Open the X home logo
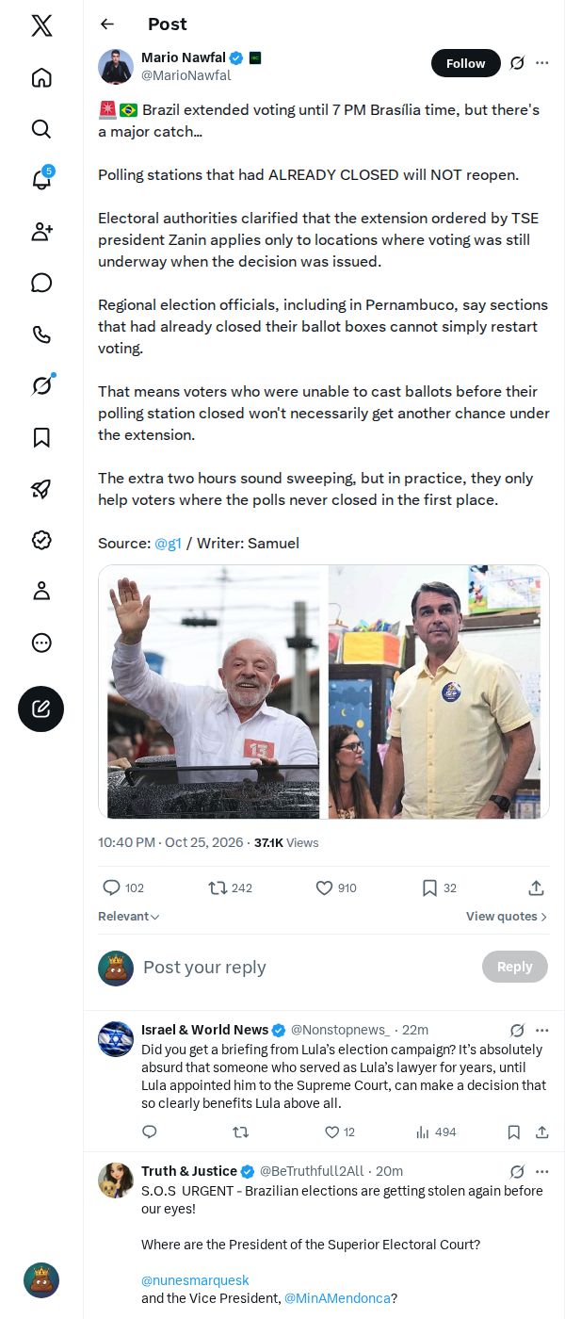The width and height of the screenshot is (565, 1319). click(41, 25)
